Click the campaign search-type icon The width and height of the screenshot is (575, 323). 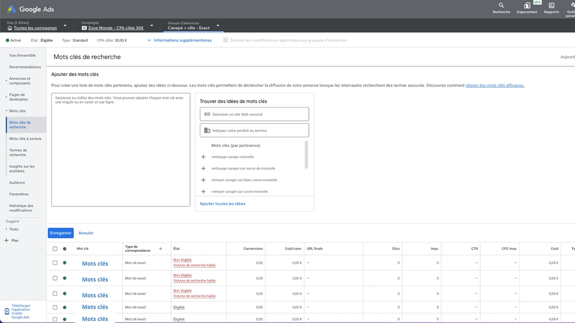coord(84,28)
